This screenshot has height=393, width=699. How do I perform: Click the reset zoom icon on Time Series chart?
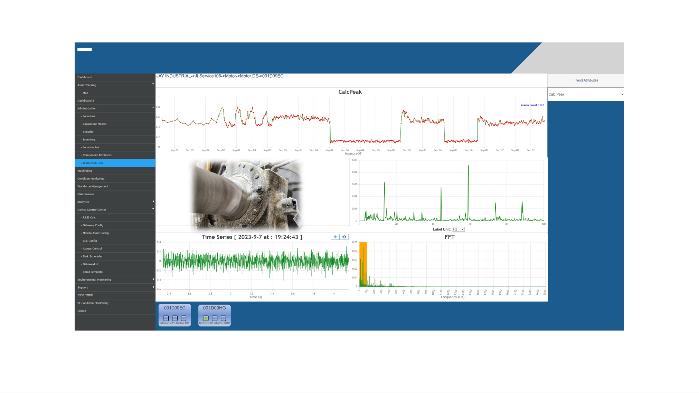(x=344, y=237)
